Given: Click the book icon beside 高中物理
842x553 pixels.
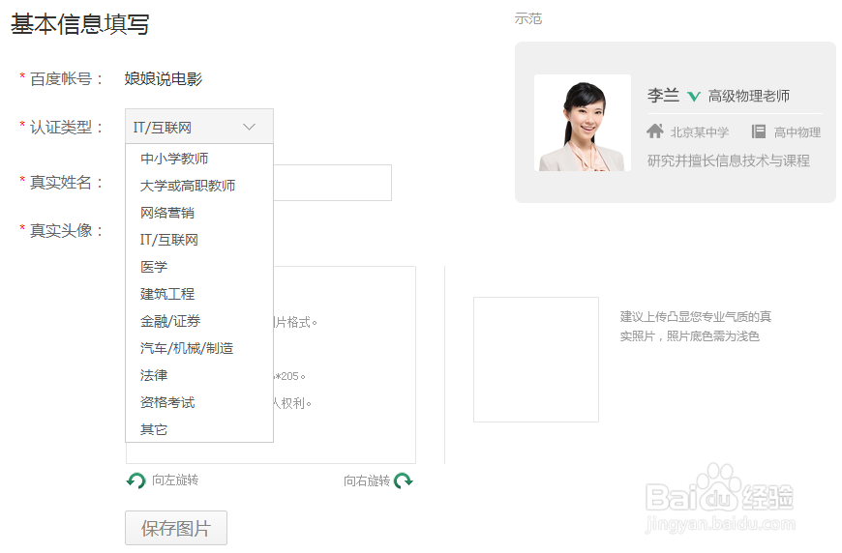Looking at the screenshot, I should (758, 131).
